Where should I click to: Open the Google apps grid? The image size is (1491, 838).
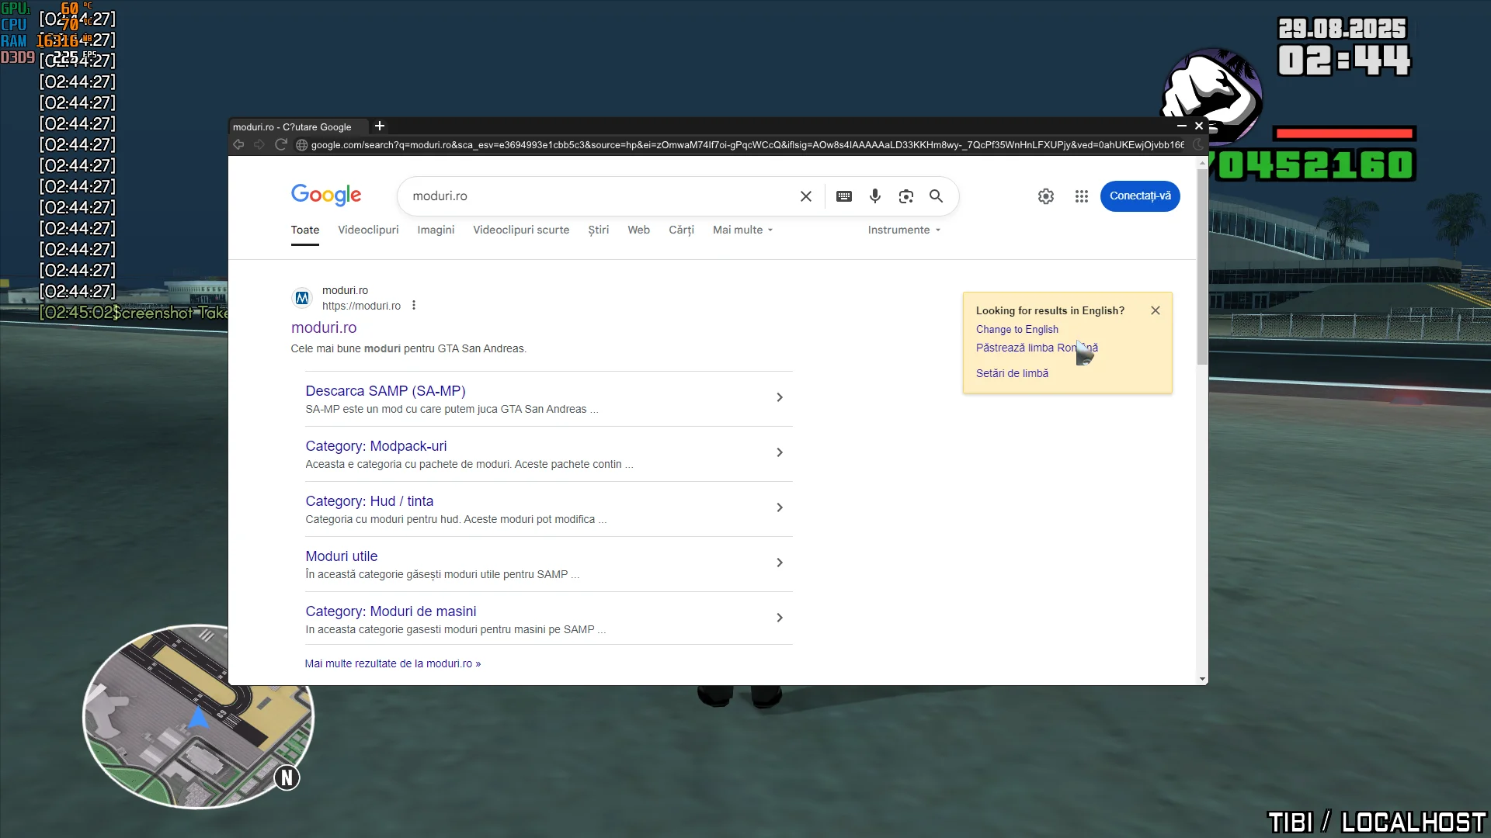(x=1082, y=196)
